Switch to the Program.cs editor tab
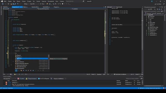Screen dimensions: 166x93 (x=57, y=7)
